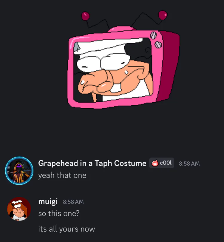Click the pink dome atop the TV

point(122,29)
